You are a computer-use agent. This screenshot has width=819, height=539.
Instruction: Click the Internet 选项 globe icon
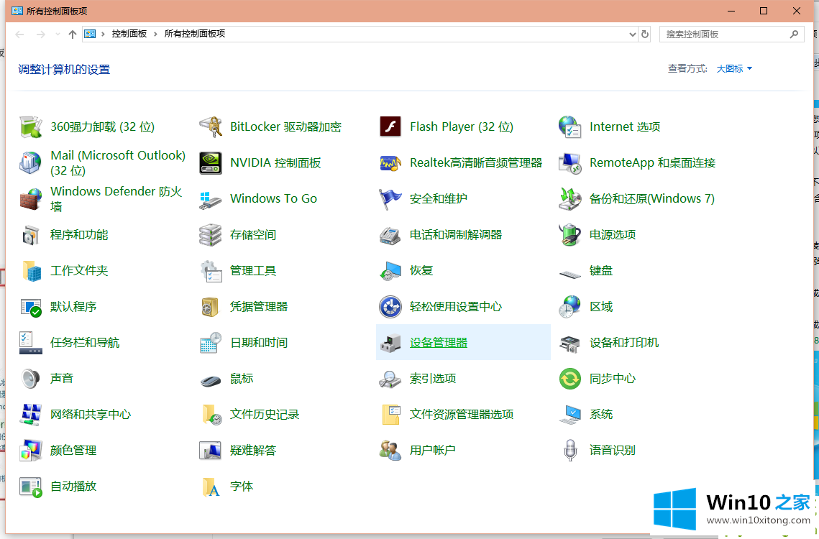pyautogui.click(x=570, y=127)
